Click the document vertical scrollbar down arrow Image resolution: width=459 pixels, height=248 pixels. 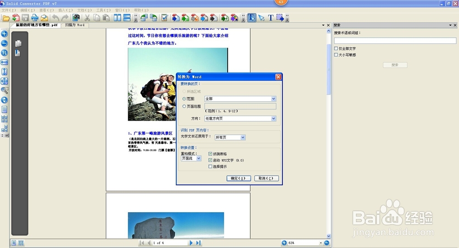point(329,236)
